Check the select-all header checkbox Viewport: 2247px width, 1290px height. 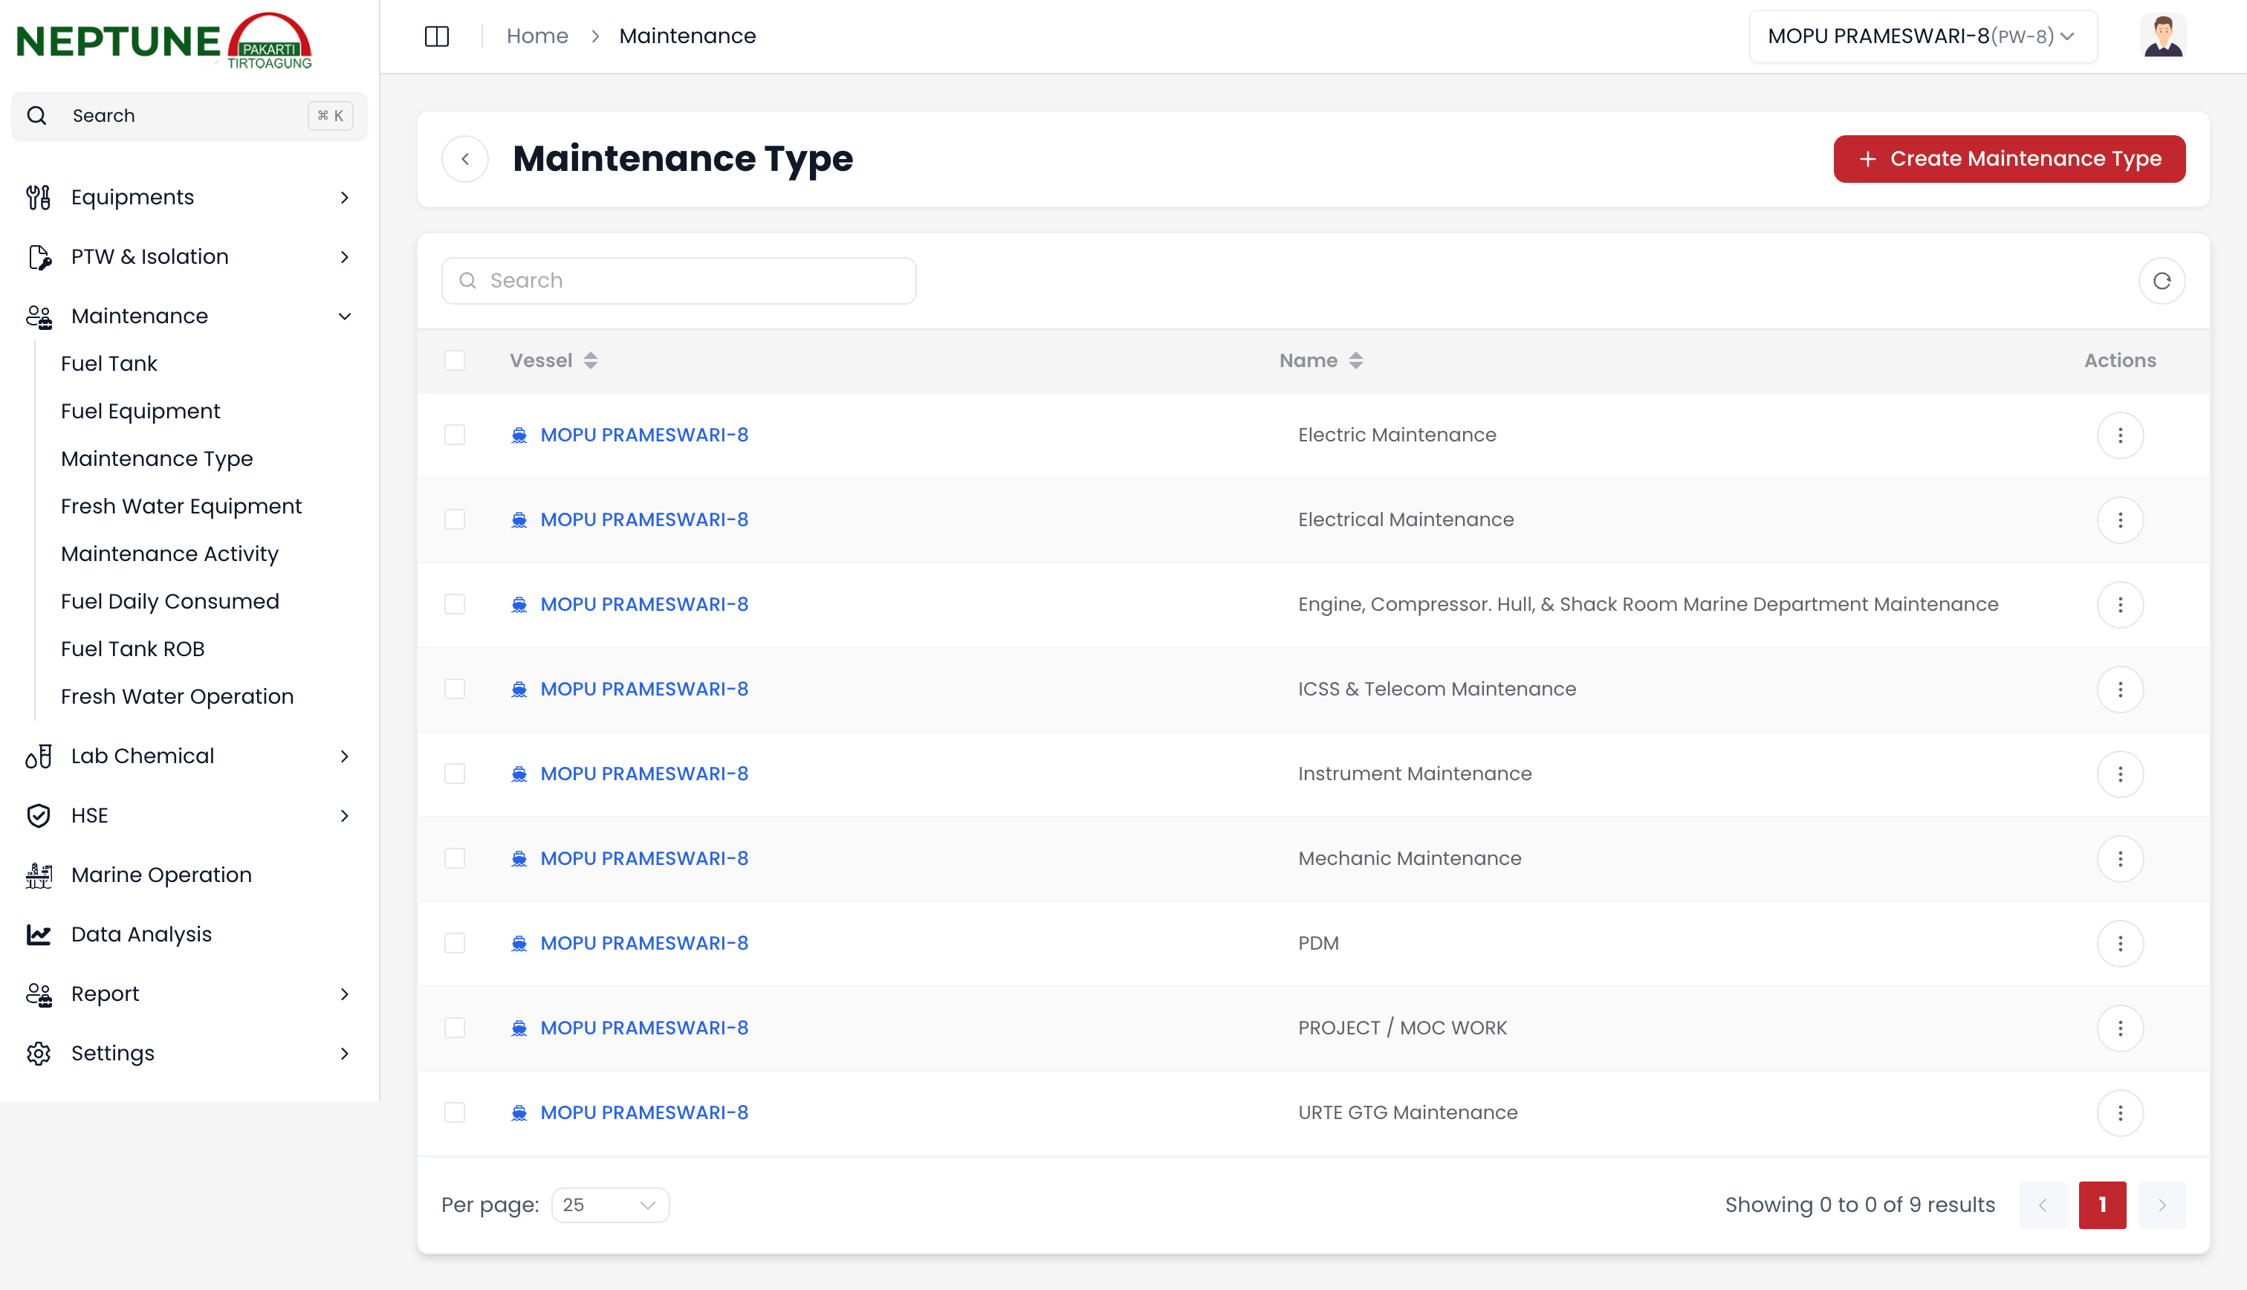coord(454,360)
